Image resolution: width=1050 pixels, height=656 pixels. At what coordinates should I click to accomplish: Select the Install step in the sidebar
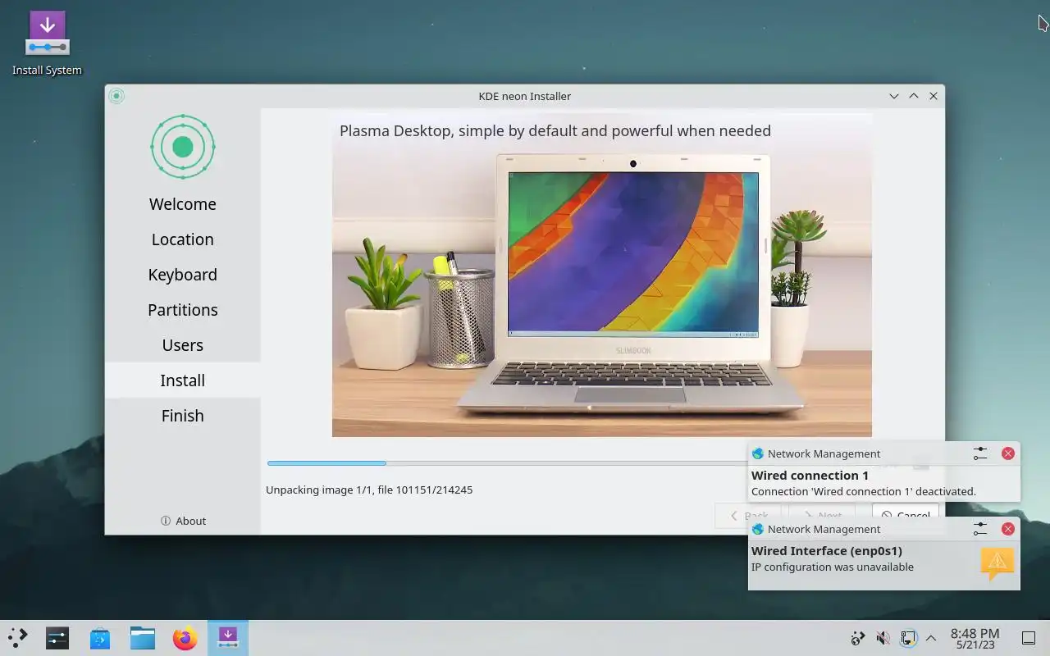point(183,380)
